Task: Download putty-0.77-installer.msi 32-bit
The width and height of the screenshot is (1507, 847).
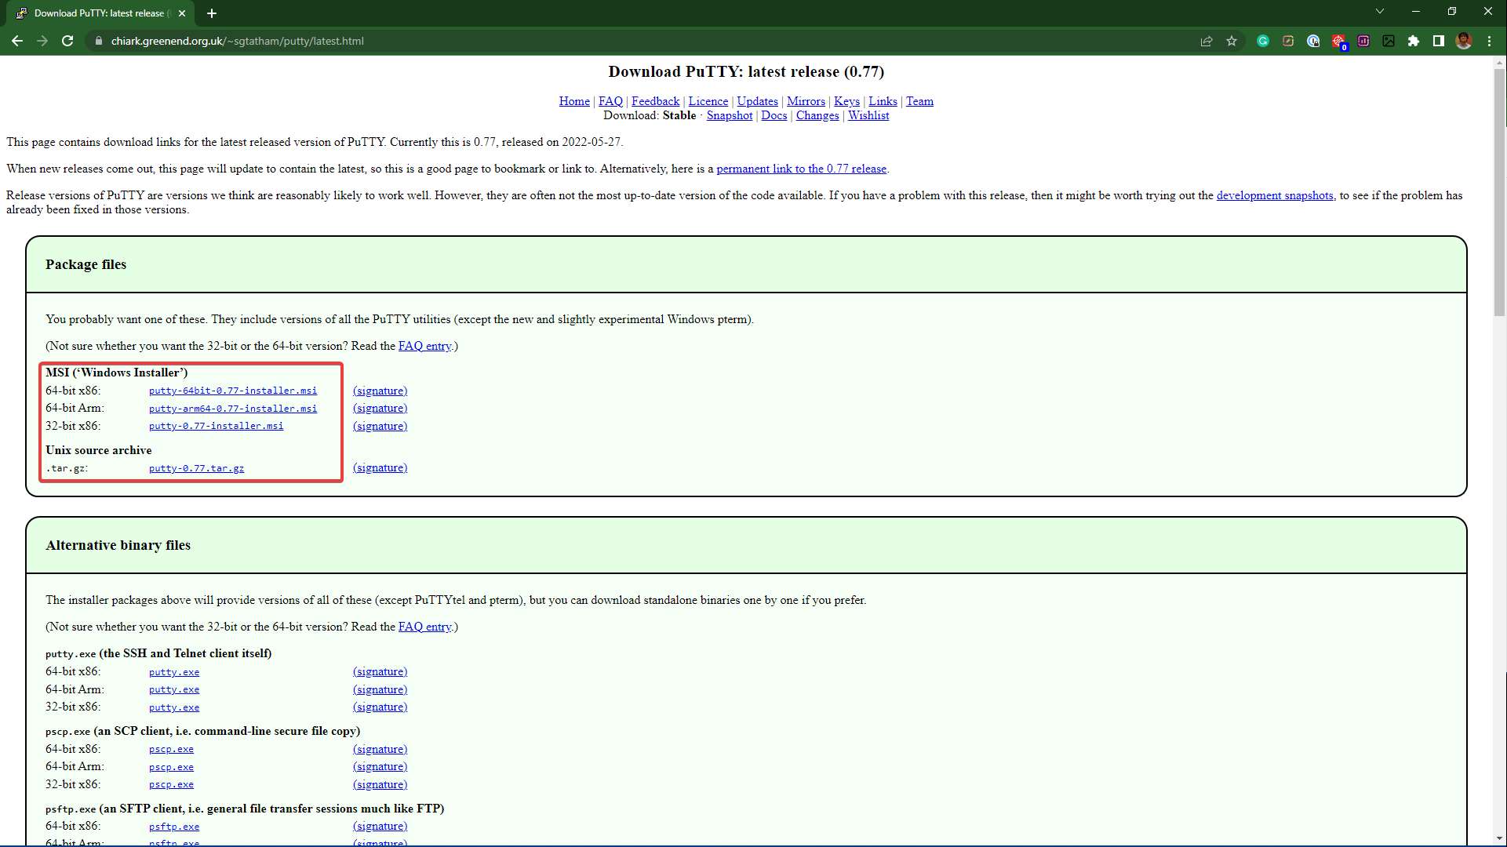Action: pos(217,426)
